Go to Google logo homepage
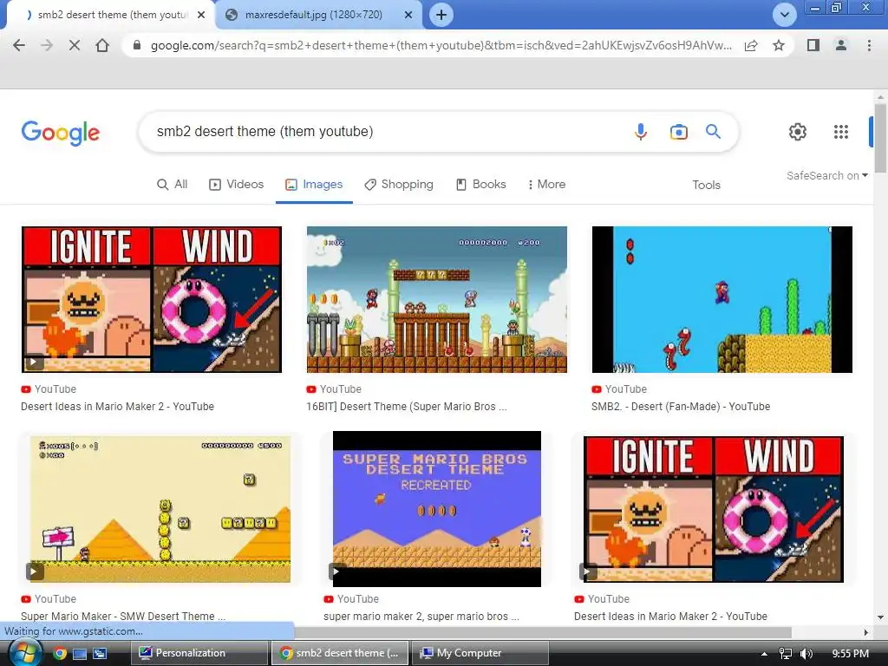The image size is (888, 666). [x=61, y=133]
